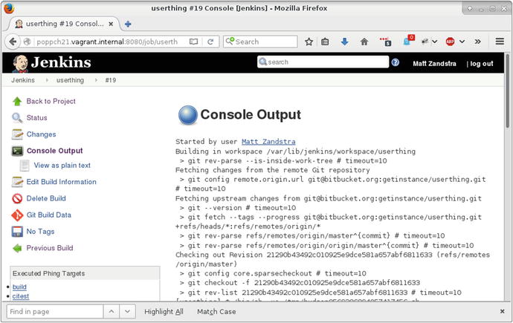Click the browser address bar URL
The width and height of the screenshot is (513, 323).
point(107,42)
